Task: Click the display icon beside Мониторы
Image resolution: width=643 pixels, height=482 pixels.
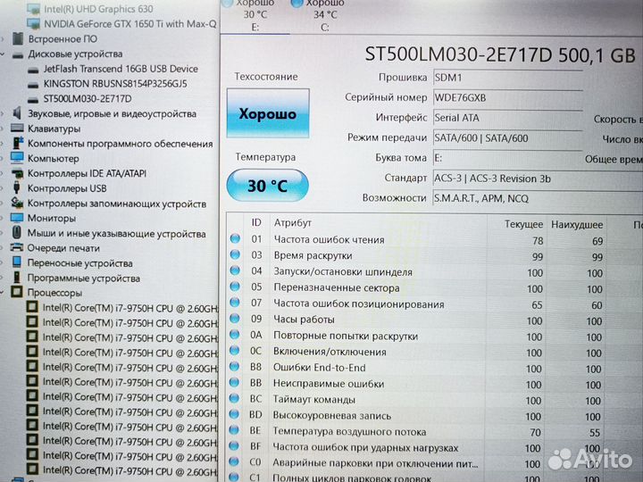Action: coord(17,218)
